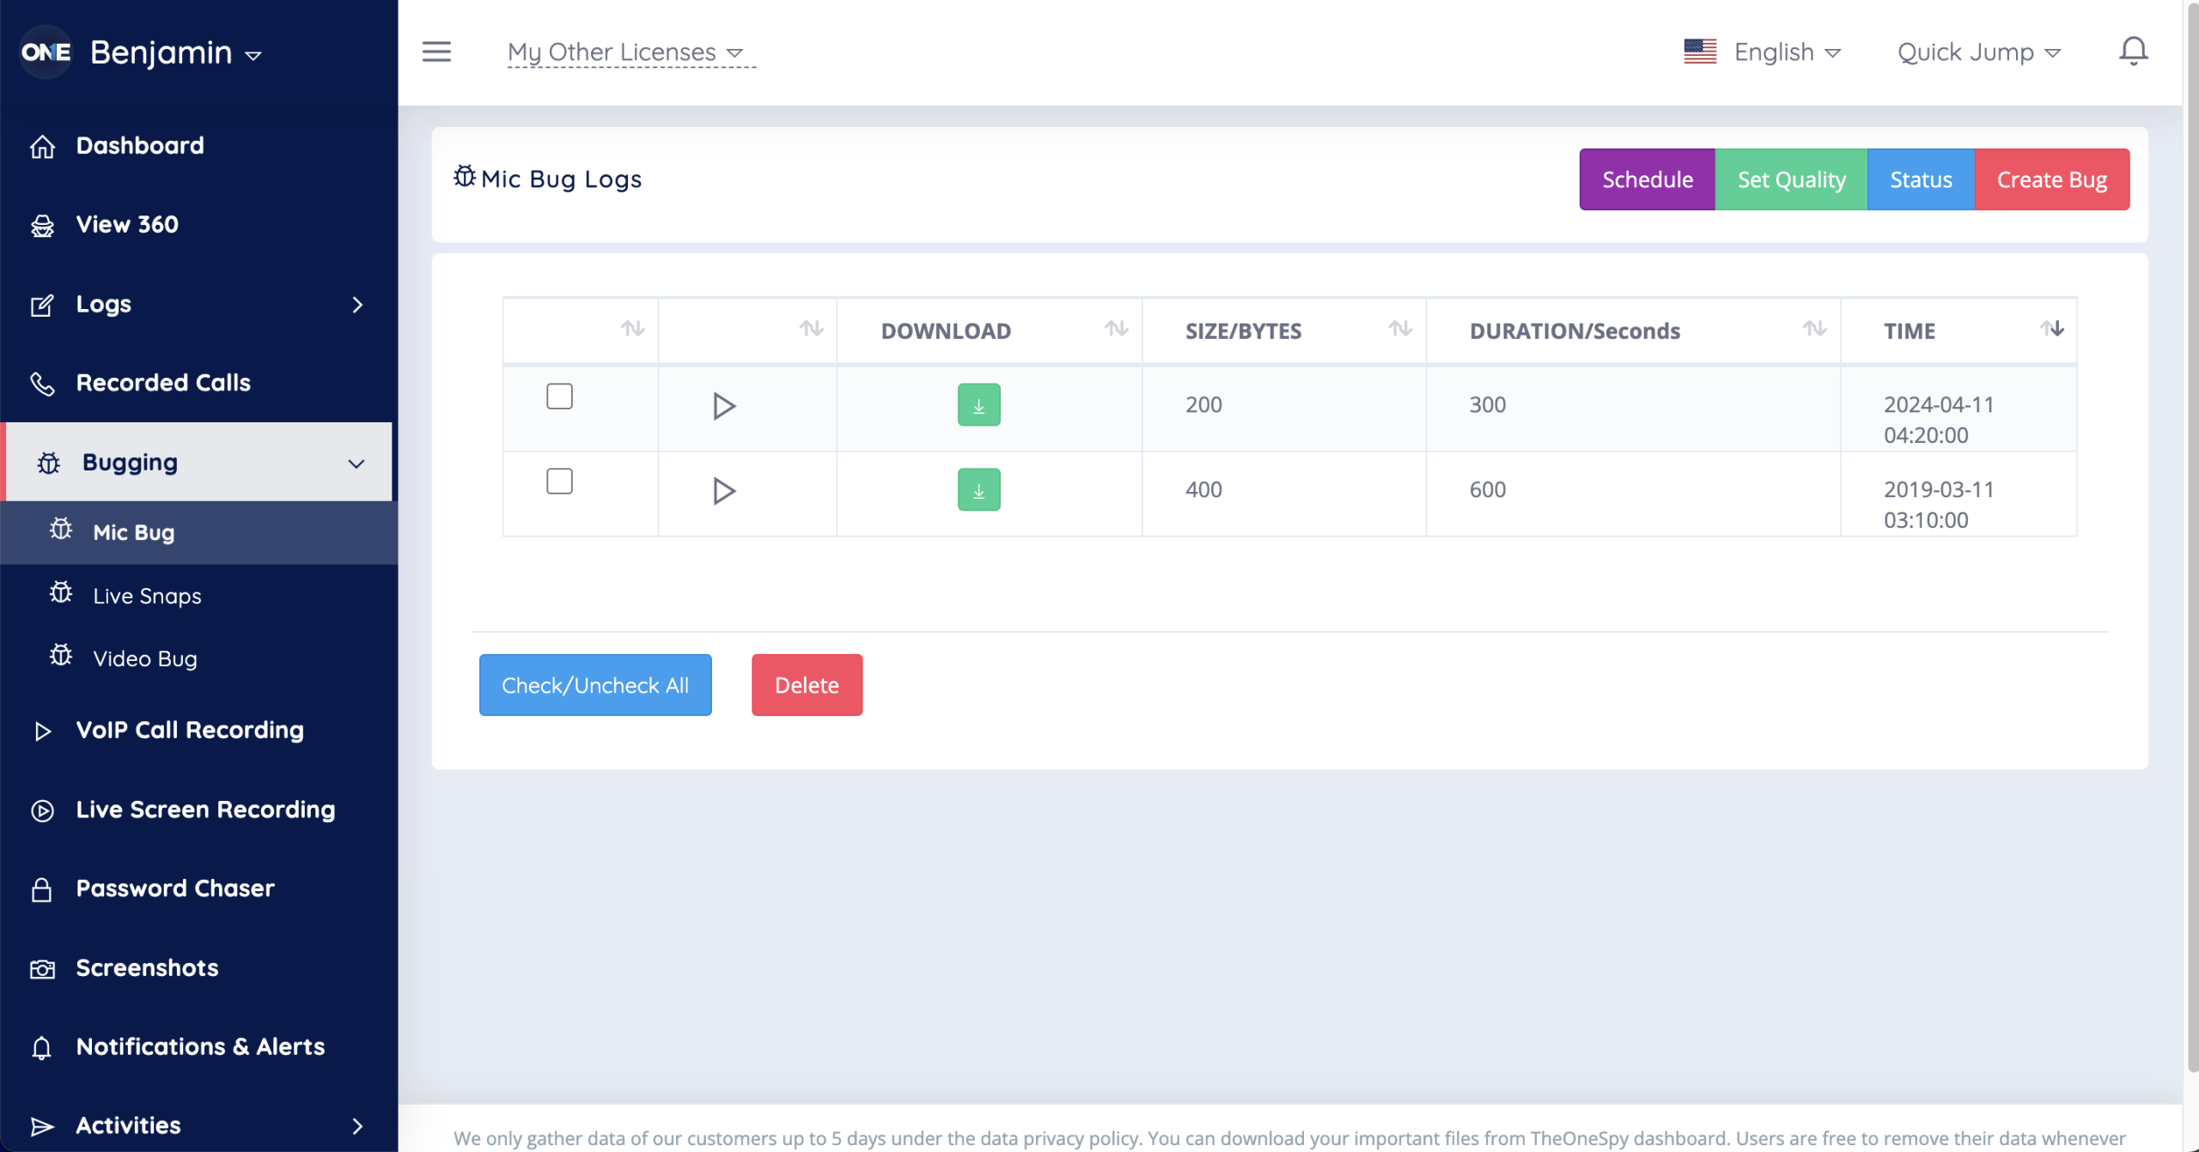
Task: Sort by SIZE/BYTES column arrows
Action: 1400,329
